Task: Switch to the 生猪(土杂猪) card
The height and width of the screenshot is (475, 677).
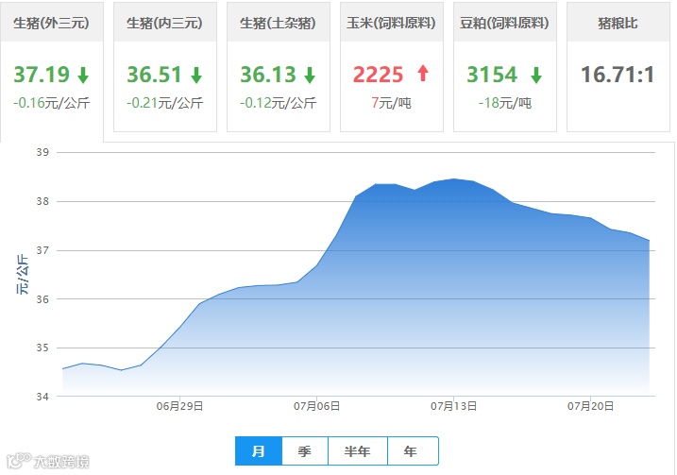Action: [278, 67]
